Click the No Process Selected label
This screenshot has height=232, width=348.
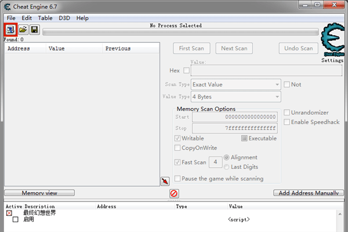pos(176,26)
